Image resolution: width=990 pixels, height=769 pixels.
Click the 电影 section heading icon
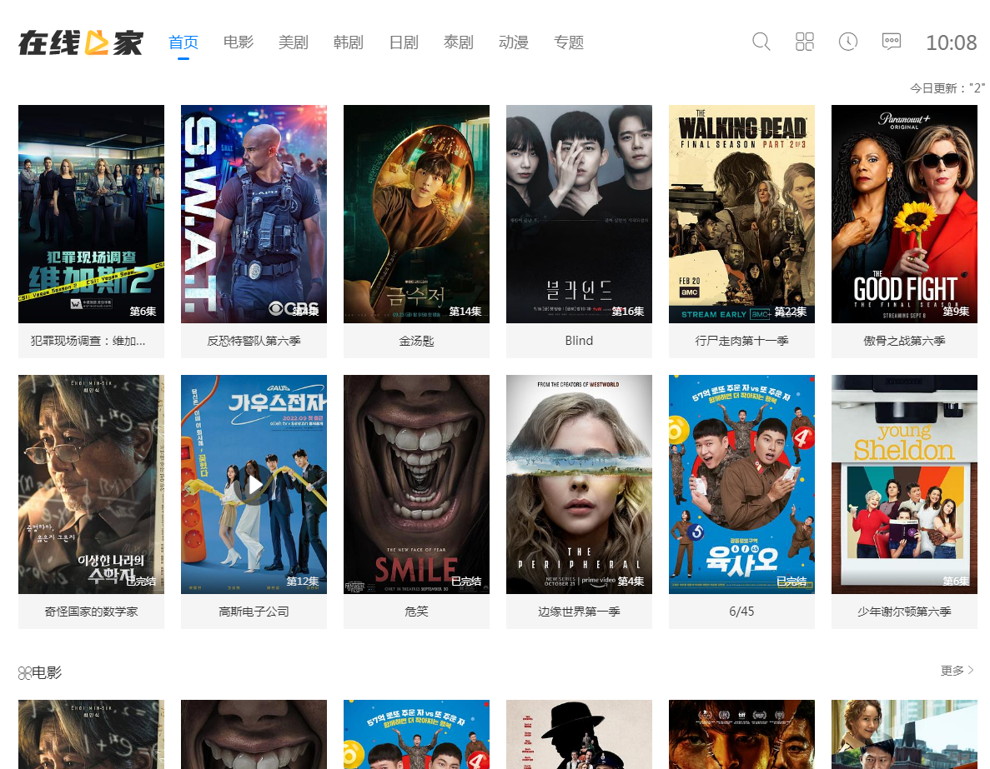pyautogui.click(x=24, y=672)
